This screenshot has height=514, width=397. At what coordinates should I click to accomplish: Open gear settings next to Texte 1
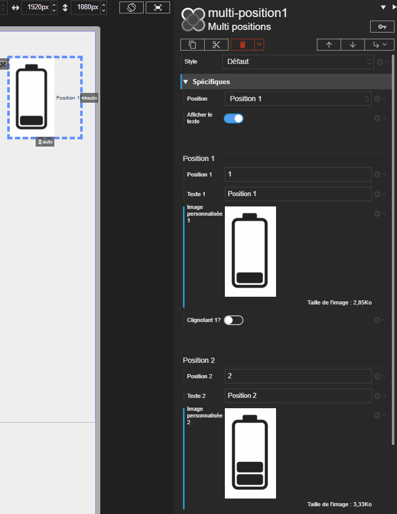coord(379,194)
